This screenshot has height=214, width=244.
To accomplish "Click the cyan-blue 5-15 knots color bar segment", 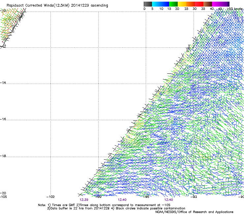I will tap(161, 4).
